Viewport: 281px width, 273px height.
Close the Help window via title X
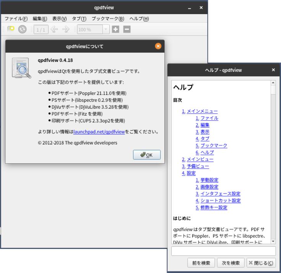click(x=273, y=70)
